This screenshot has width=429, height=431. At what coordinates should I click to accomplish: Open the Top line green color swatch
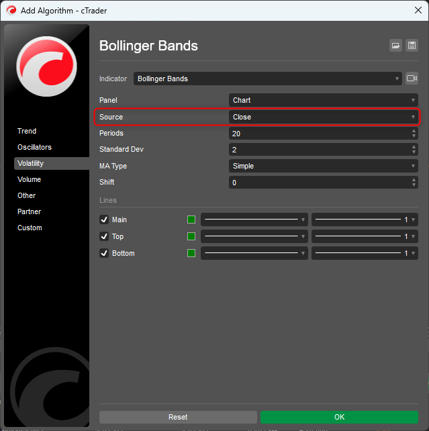point(191,236)
